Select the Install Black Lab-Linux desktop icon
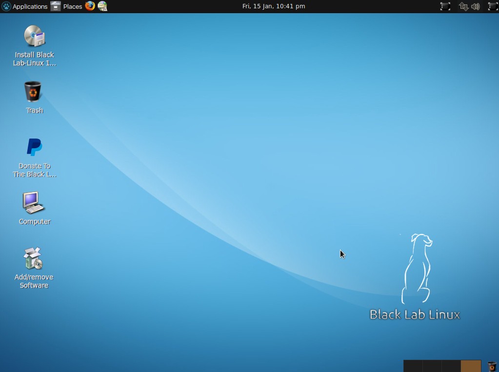 [x=35, y=46]
